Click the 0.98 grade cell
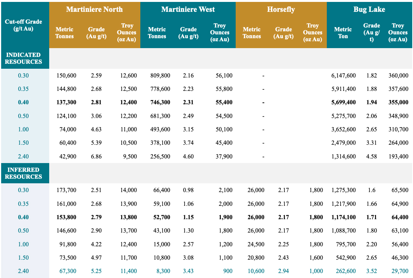 [188, 190]
